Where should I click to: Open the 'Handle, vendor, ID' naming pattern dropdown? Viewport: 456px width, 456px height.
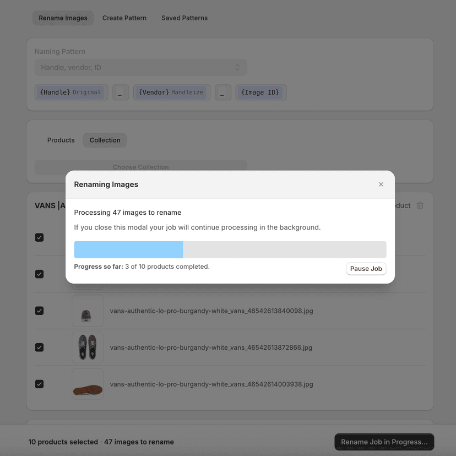[x=140, y=67]
